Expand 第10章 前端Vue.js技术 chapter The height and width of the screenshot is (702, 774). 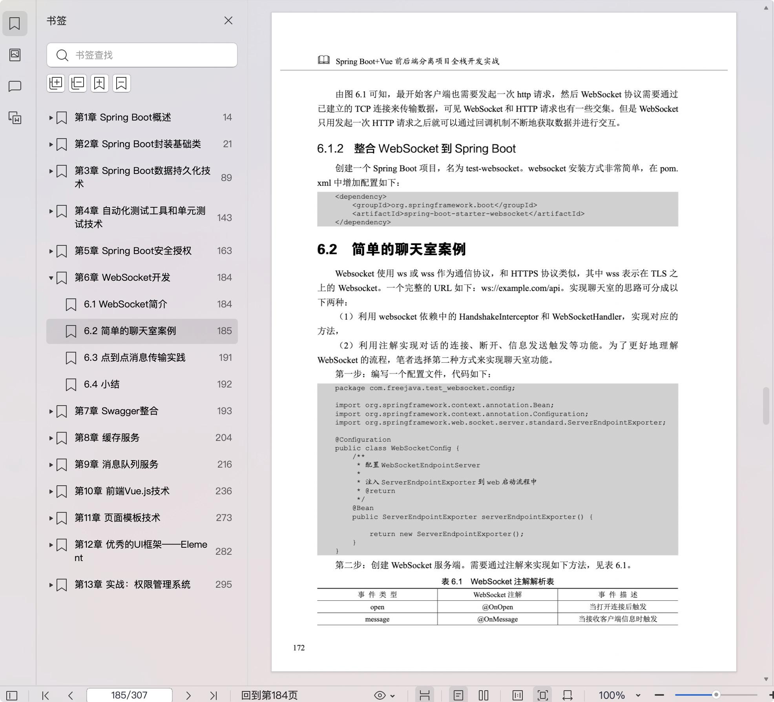[x=51, y=491]
